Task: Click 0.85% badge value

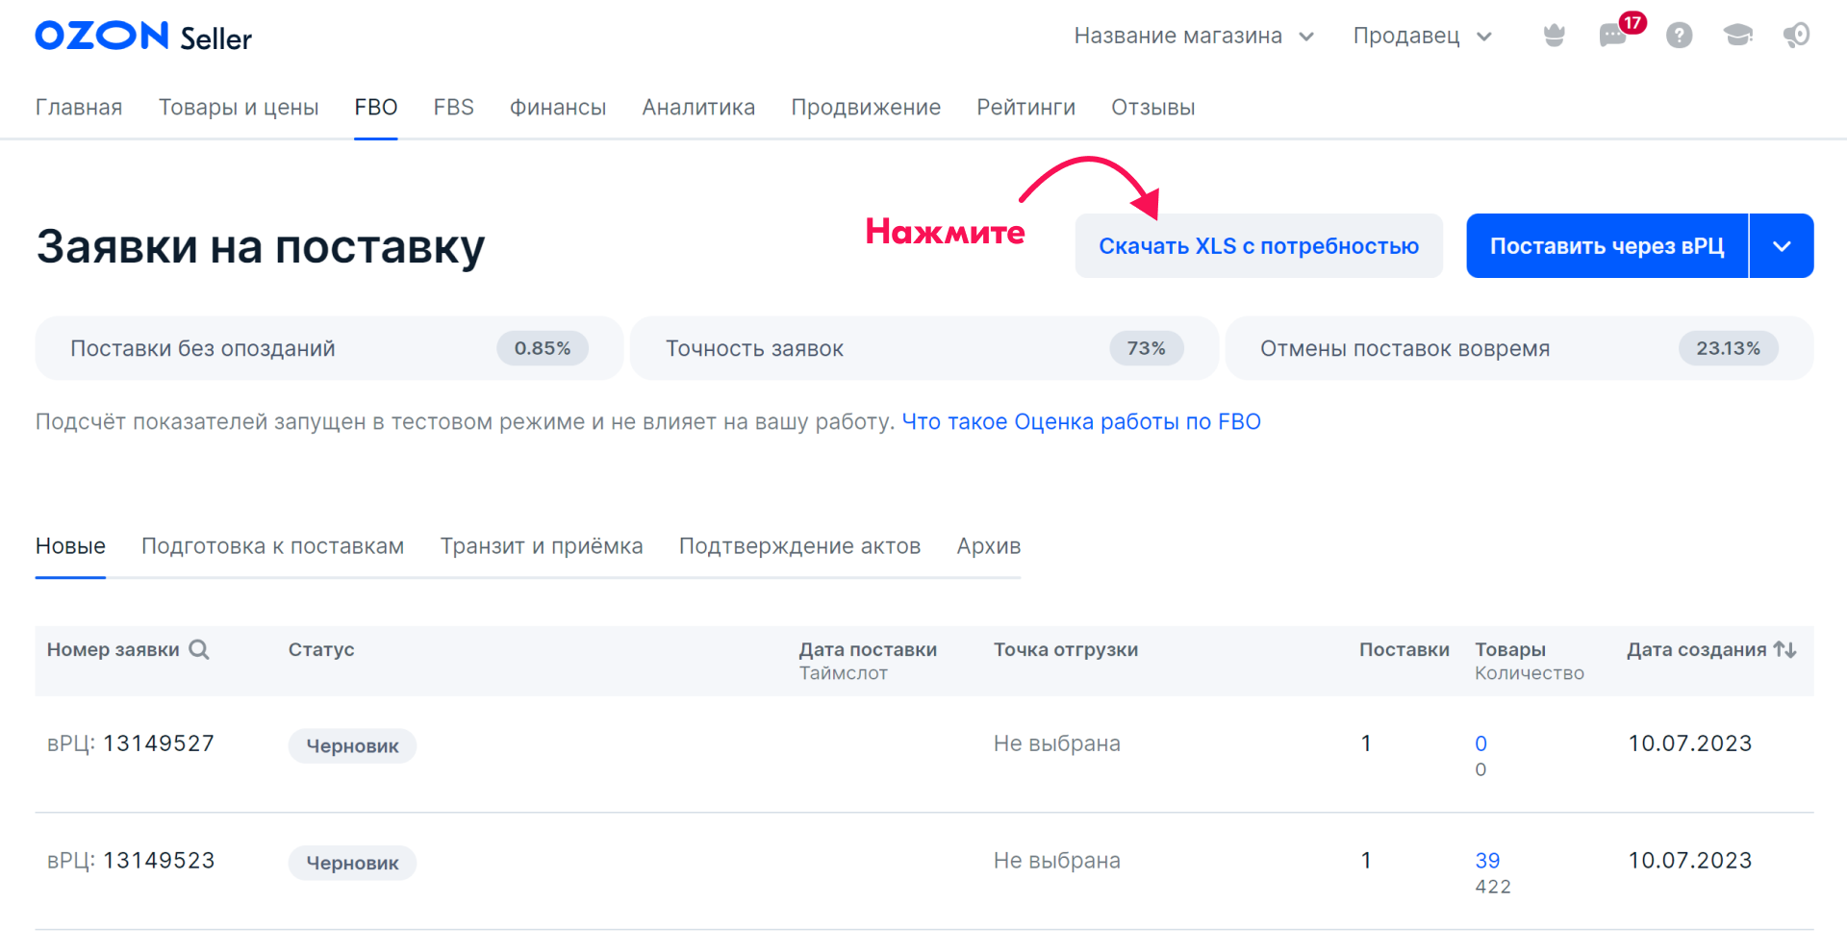Action: (x=543, y=348)
